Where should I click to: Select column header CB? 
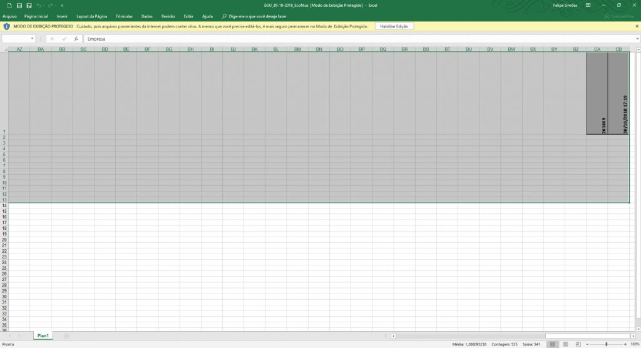coord(618,49)
